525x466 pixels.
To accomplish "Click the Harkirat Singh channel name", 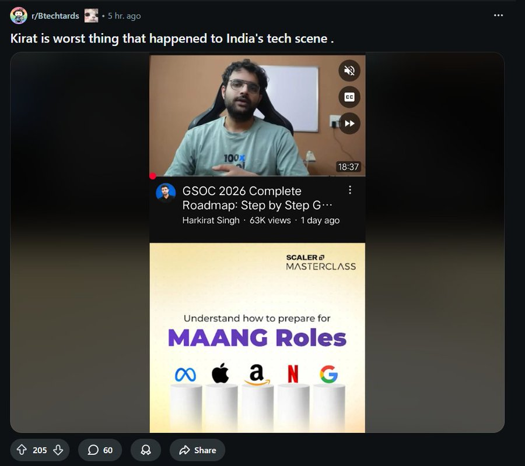I will 211,220.
